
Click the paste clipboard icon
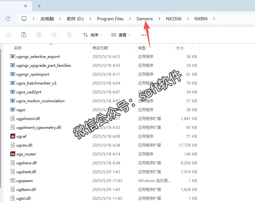[x=23, y=35]
